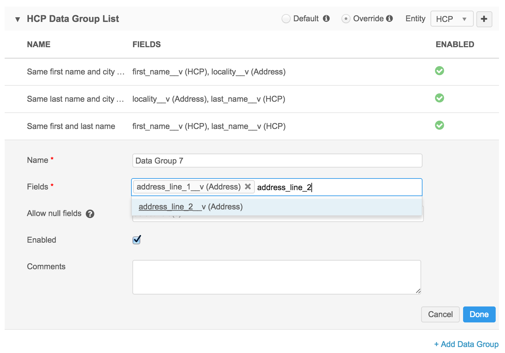Click the Done button

pos(479,314)
